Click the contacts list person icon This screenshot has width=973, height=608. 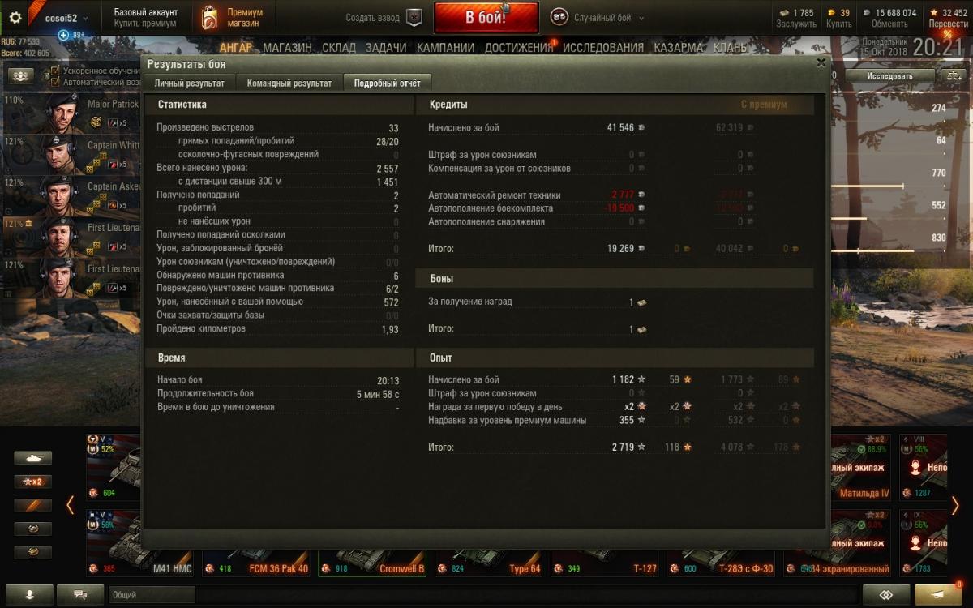tap(30, 595)
